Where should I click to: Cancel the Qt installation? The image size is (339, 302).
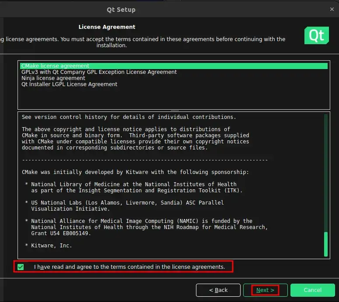(313, 290)
